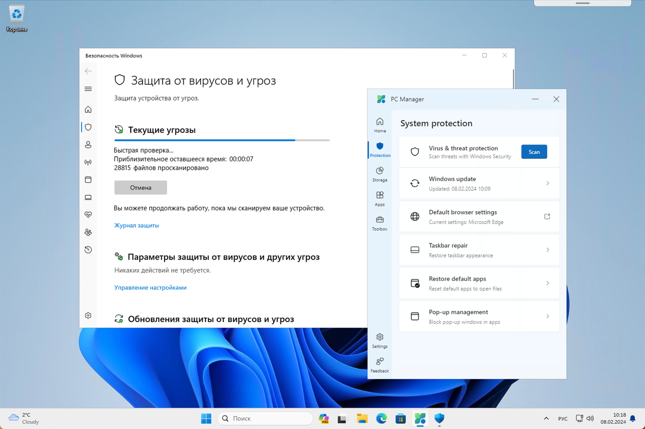
Task: Launch Copilot from the taskbar
Action: pyautogui.click(x=324, y=418)
